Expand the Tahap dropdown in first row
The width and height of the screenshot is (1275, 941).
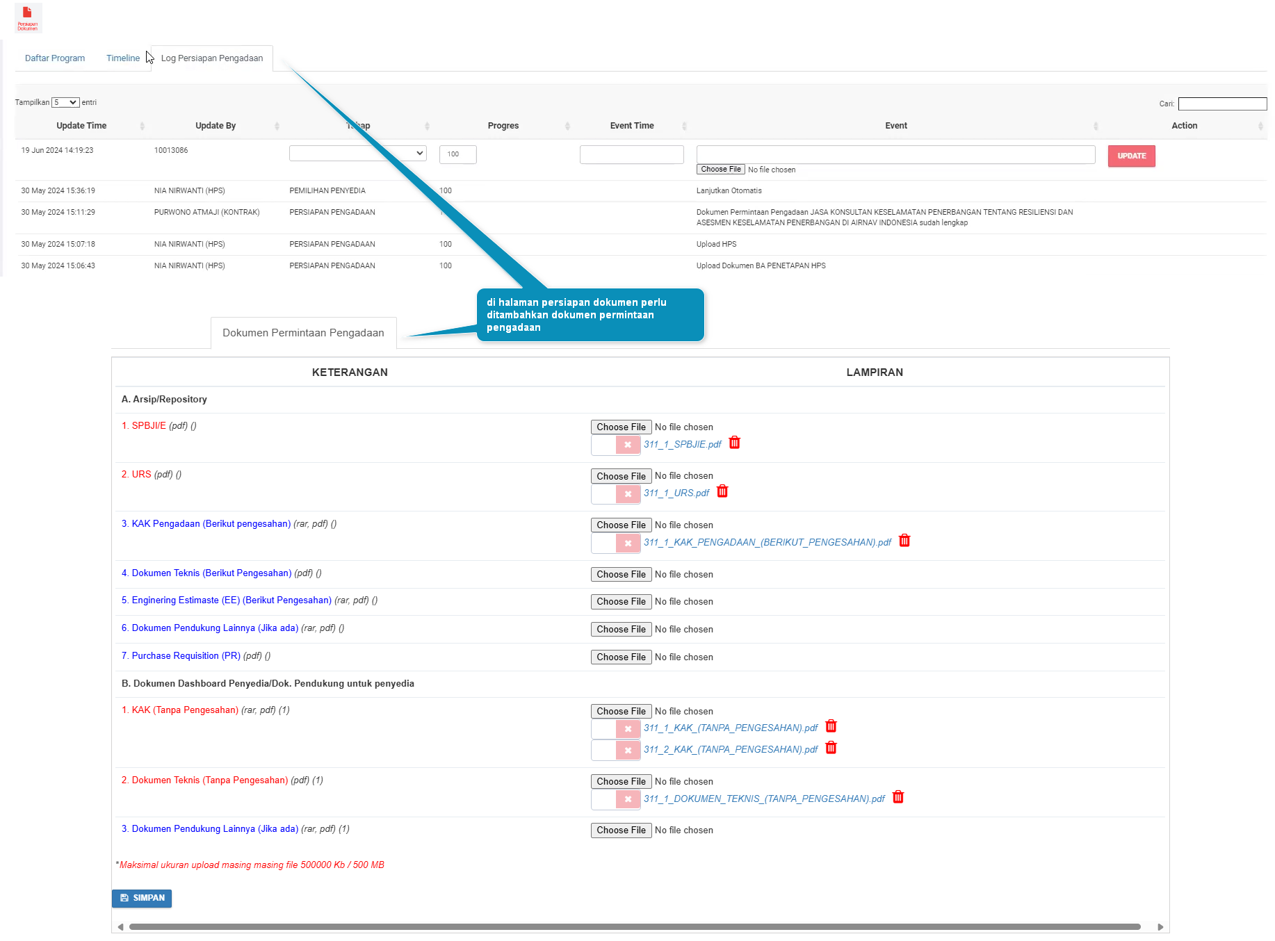coord(357,154)
